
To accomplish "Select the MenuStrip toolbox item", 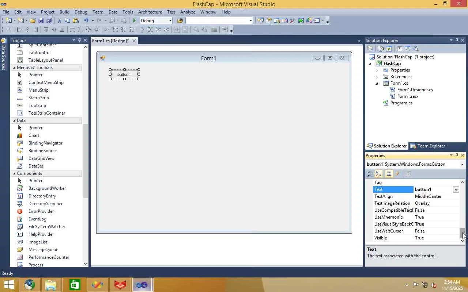I will [x=38, y=90].
